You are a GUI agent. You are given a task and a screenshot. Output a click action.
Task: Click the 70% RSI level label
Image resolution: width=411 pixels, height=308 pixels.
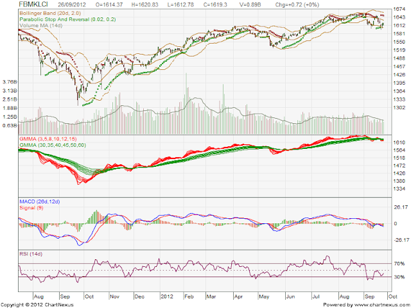[x=399, y=264]
